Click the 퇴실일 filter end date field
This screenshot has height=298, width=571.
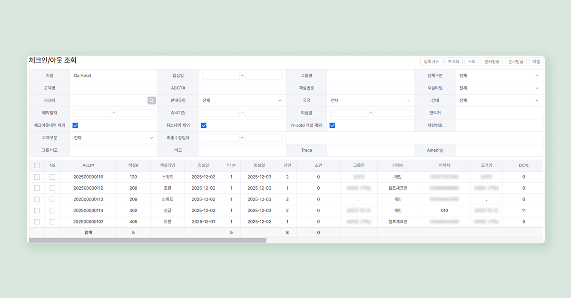click(x=392, y=113)
